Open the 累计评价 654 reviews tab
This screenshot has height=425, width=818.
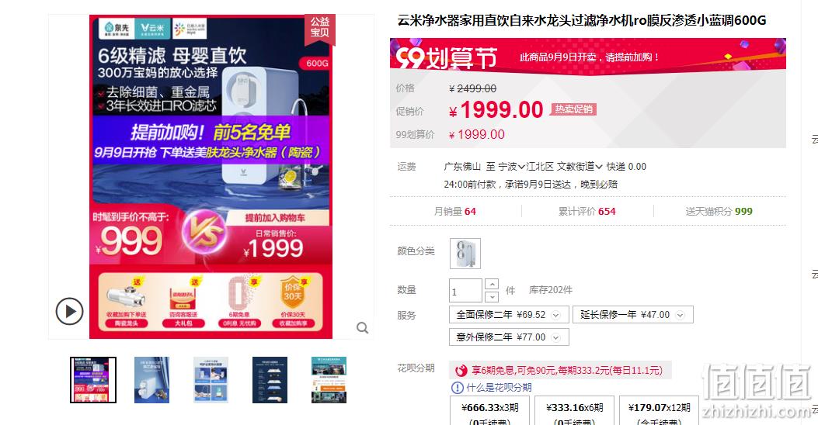tap(587, 212)
